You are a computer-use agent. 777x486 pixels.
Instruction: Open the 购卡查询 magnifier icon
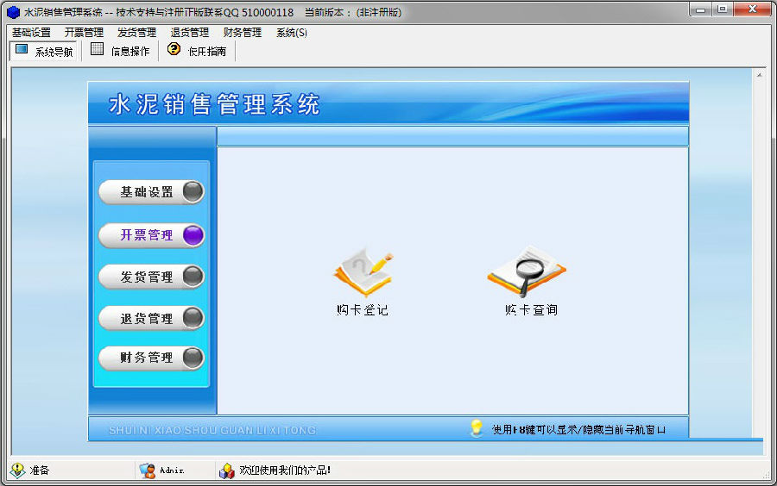[527, 271]
